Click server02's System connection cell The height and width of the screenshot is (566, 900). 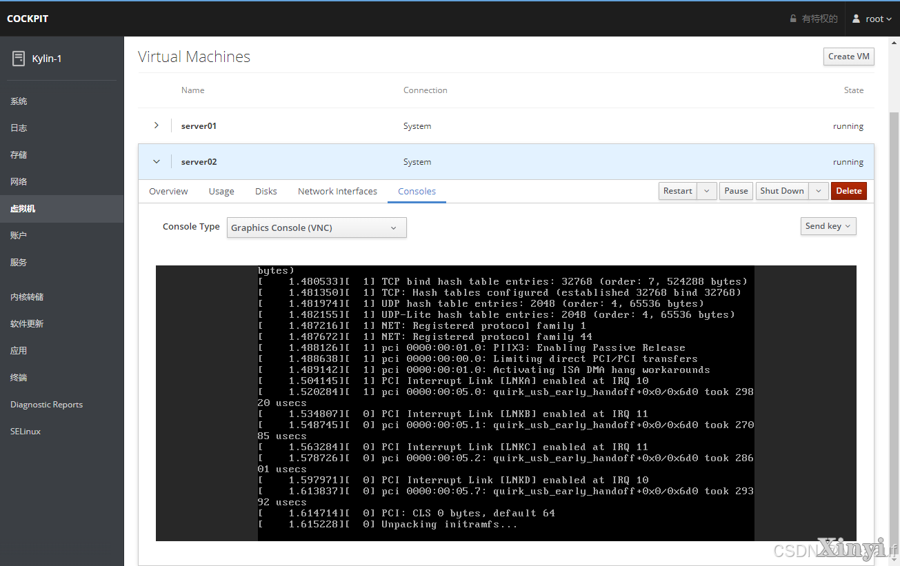tap(417, 162)
